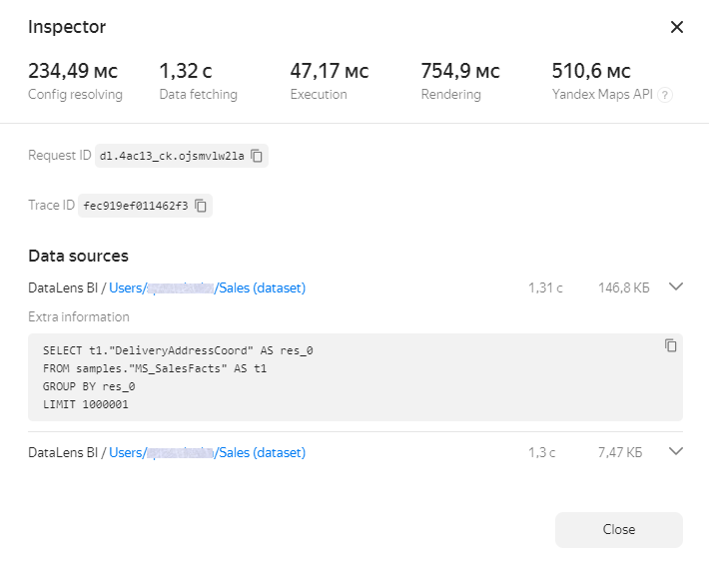Screen dimensions: 710x563
Task: Close the Inspector dialog with the X icon
Action: [x=676, y=27]
